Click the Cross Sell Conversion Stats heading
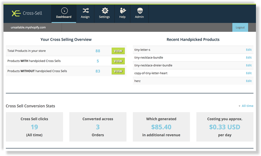This screenshot has height=156, width=261. (30, 106)
